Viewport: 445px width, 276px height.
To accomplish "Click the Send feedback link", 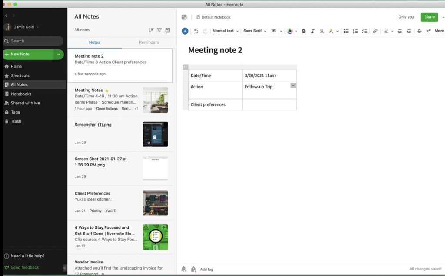I will pos(24,267).
